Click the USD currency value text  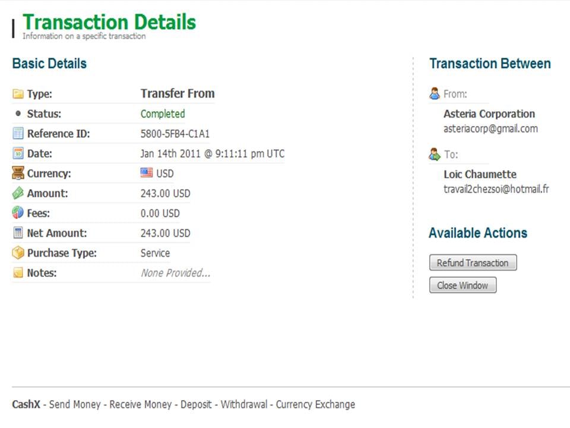165,174
